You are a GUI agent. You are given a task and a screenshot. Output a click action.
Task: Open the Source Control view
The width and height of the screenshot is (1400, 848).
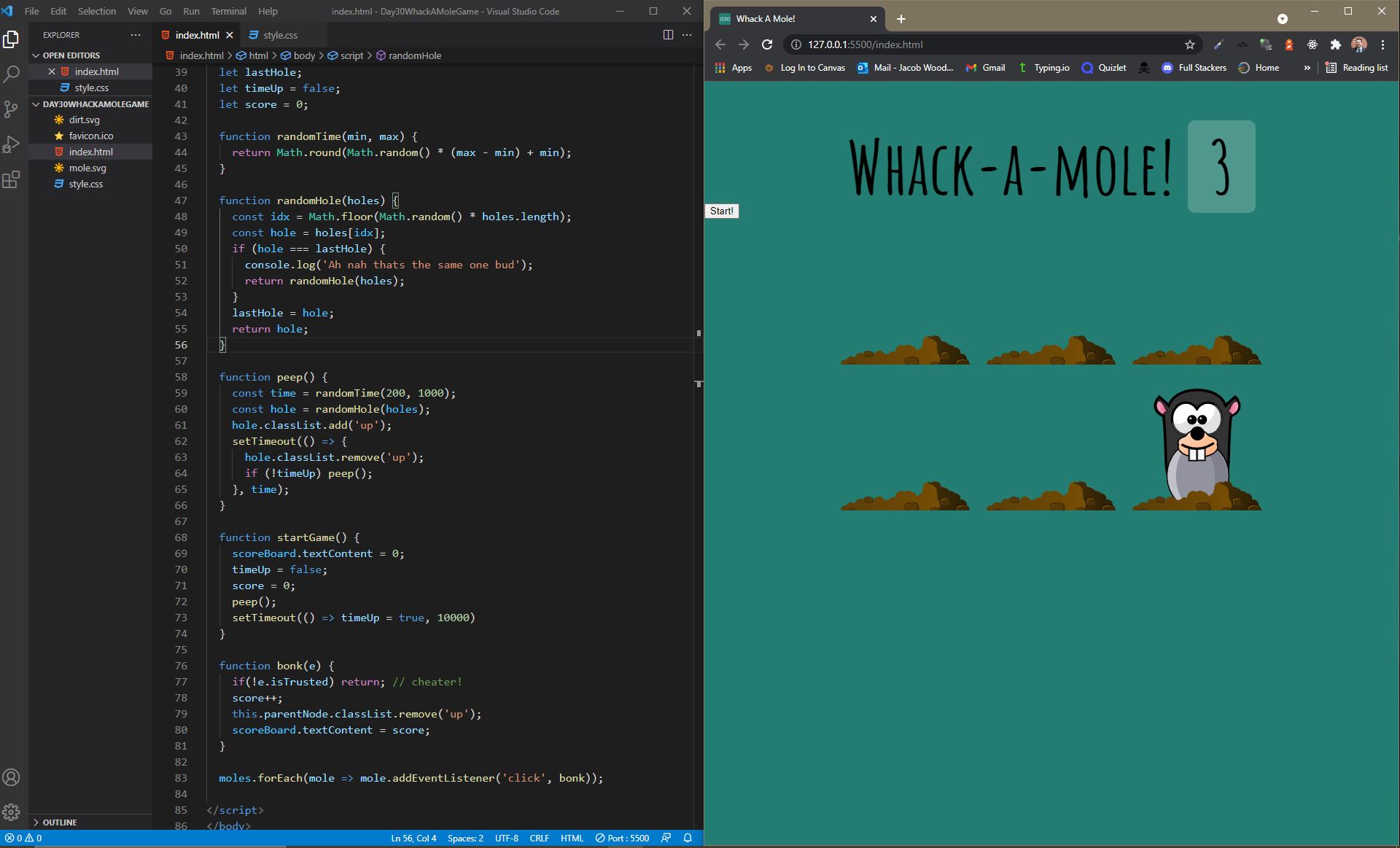[x=11, y=109]
